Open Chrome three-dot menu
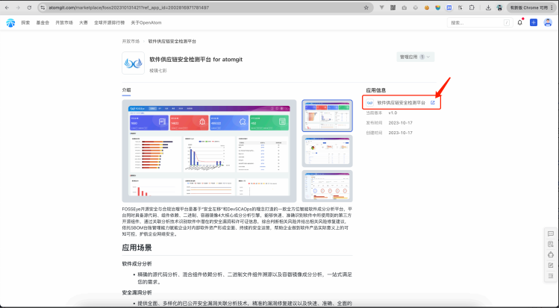Screen dimensions: 559x308 (x=552, y=7)
